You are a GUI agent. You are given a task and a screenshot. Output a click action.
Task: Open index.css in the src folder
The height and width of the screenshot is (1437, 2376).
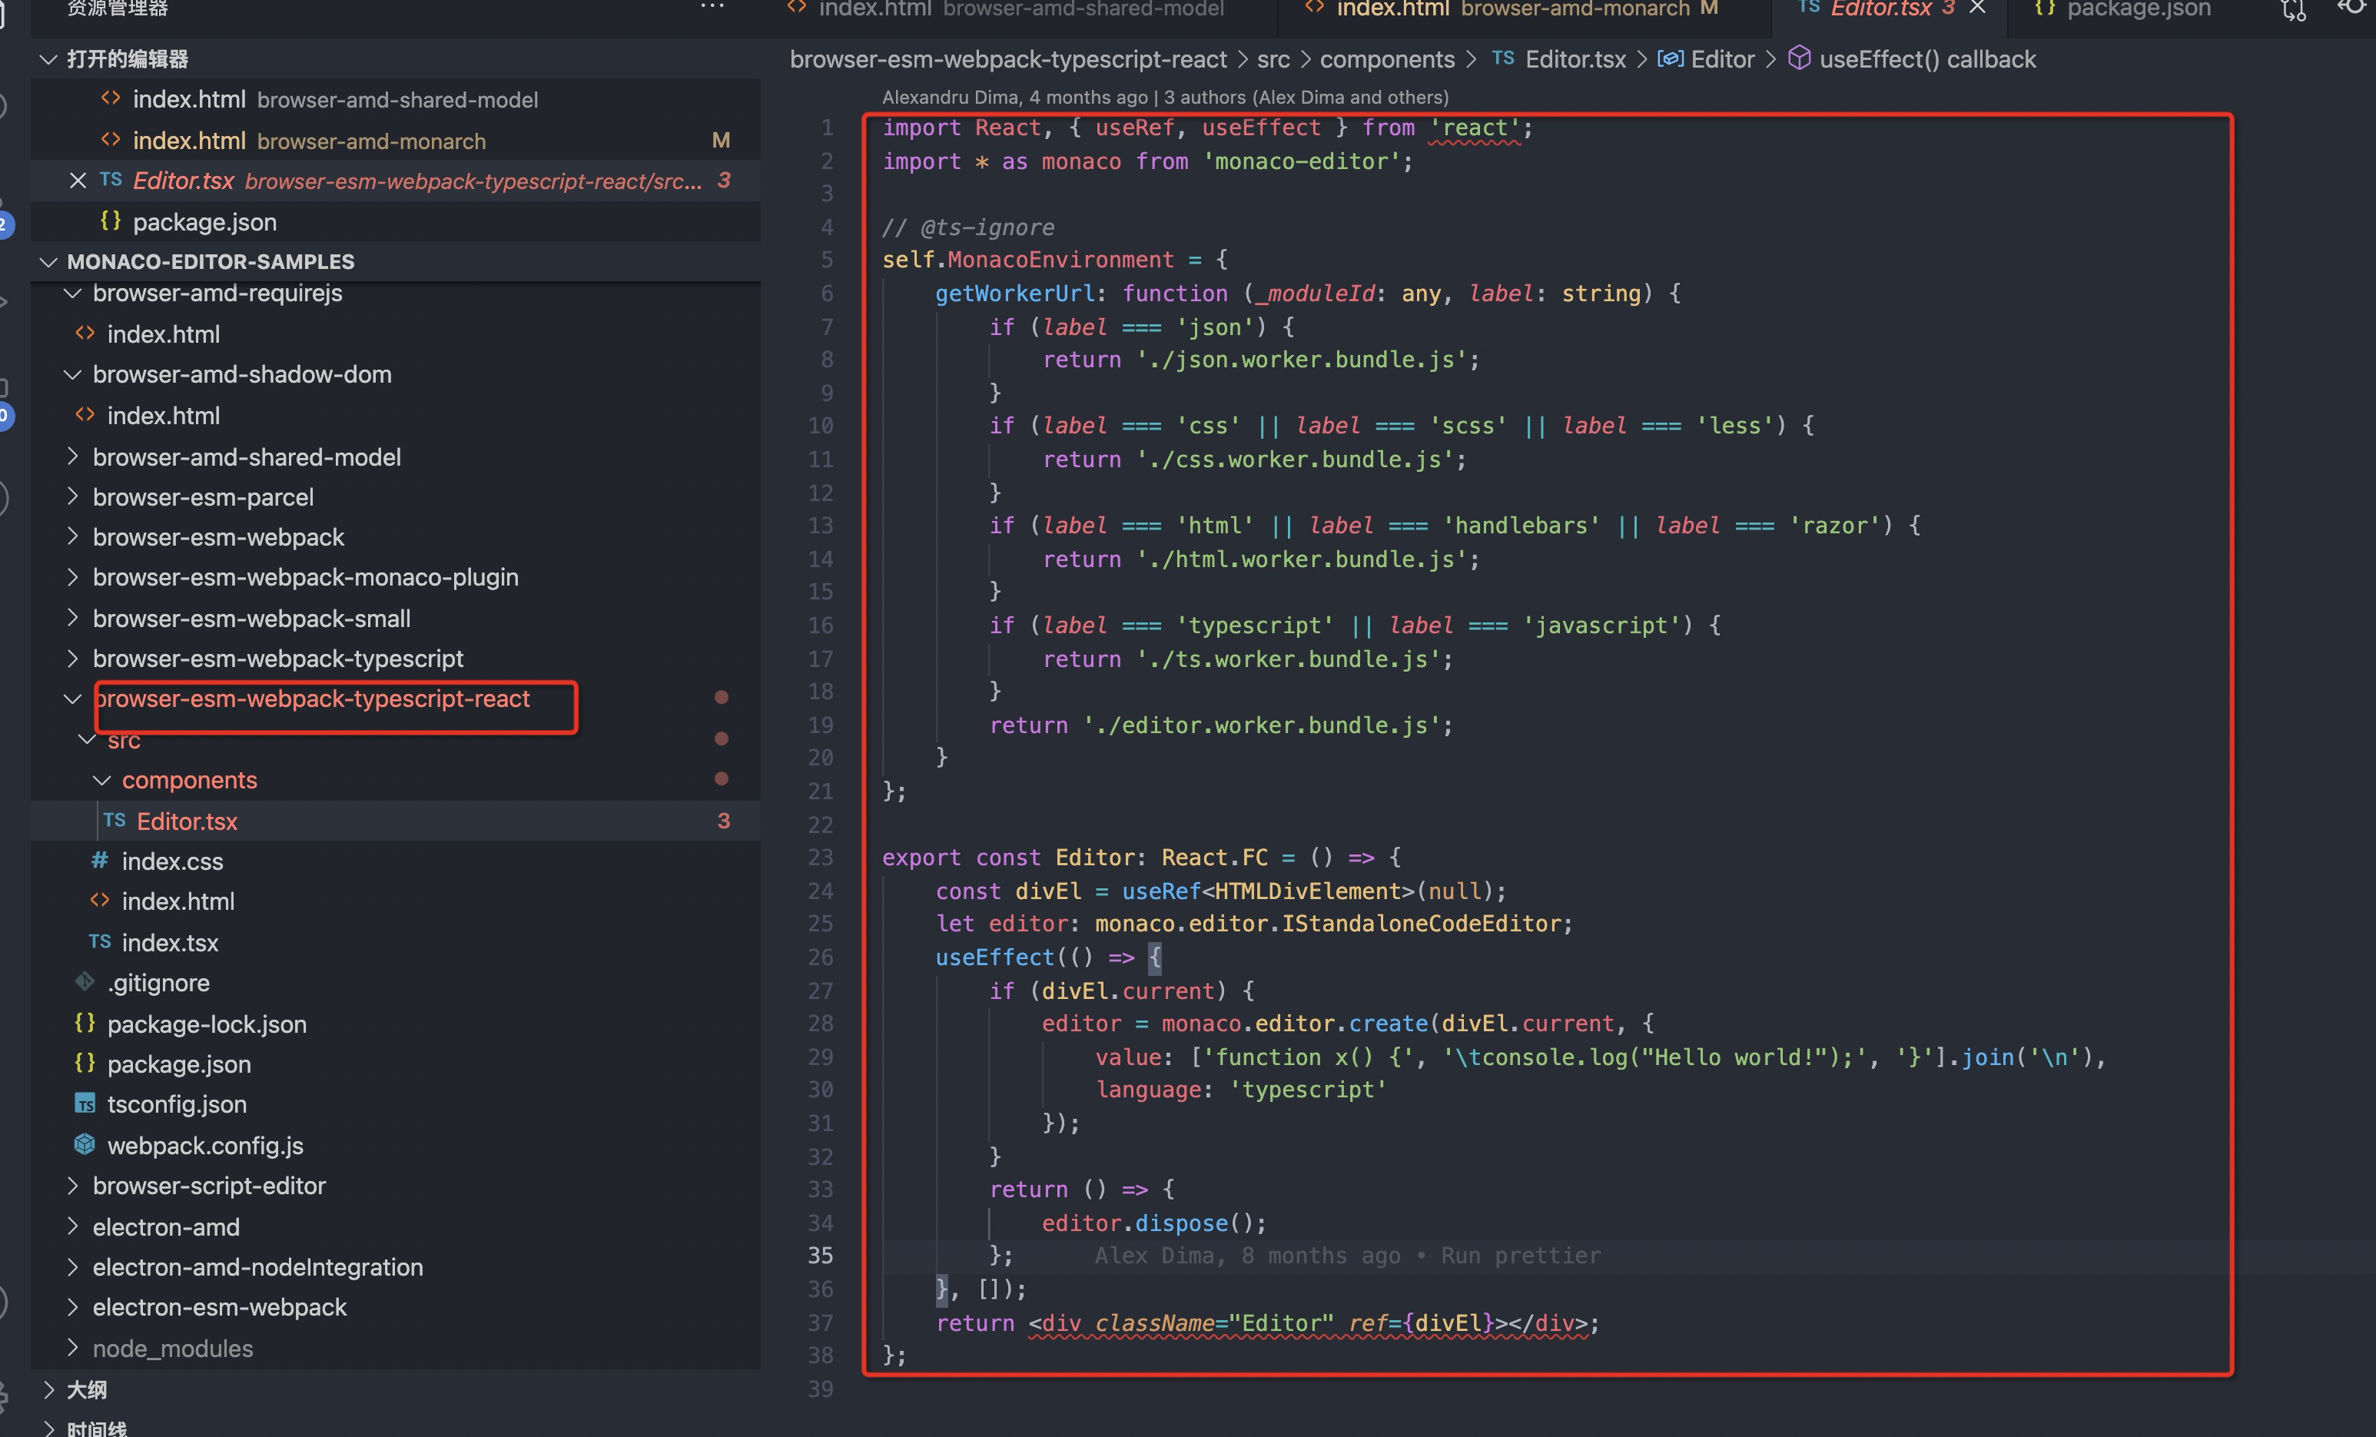[171, 861]
